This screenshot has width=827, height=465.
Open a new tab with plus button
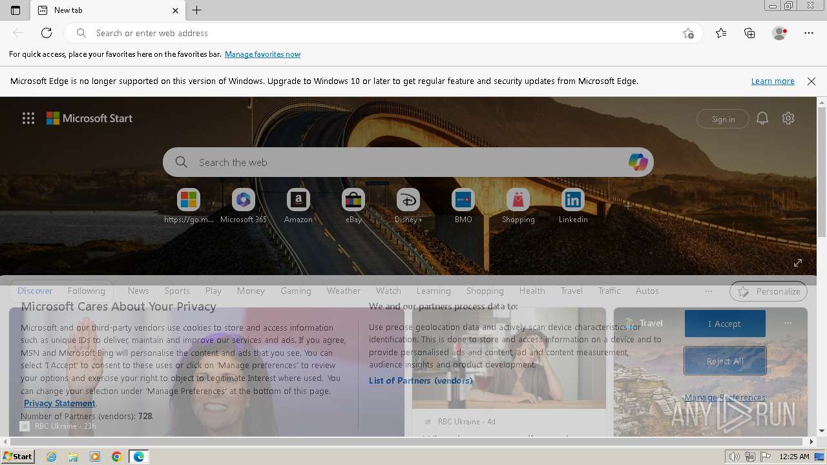point(197,10)
